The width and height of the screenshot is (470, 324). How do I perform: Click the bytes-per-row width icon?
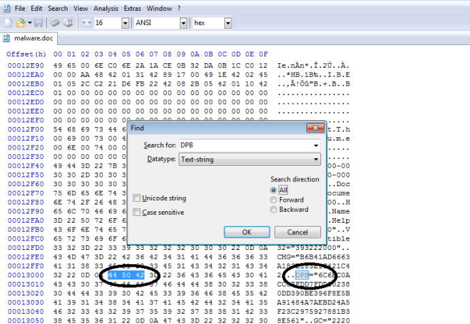click(x=87, y=23)
